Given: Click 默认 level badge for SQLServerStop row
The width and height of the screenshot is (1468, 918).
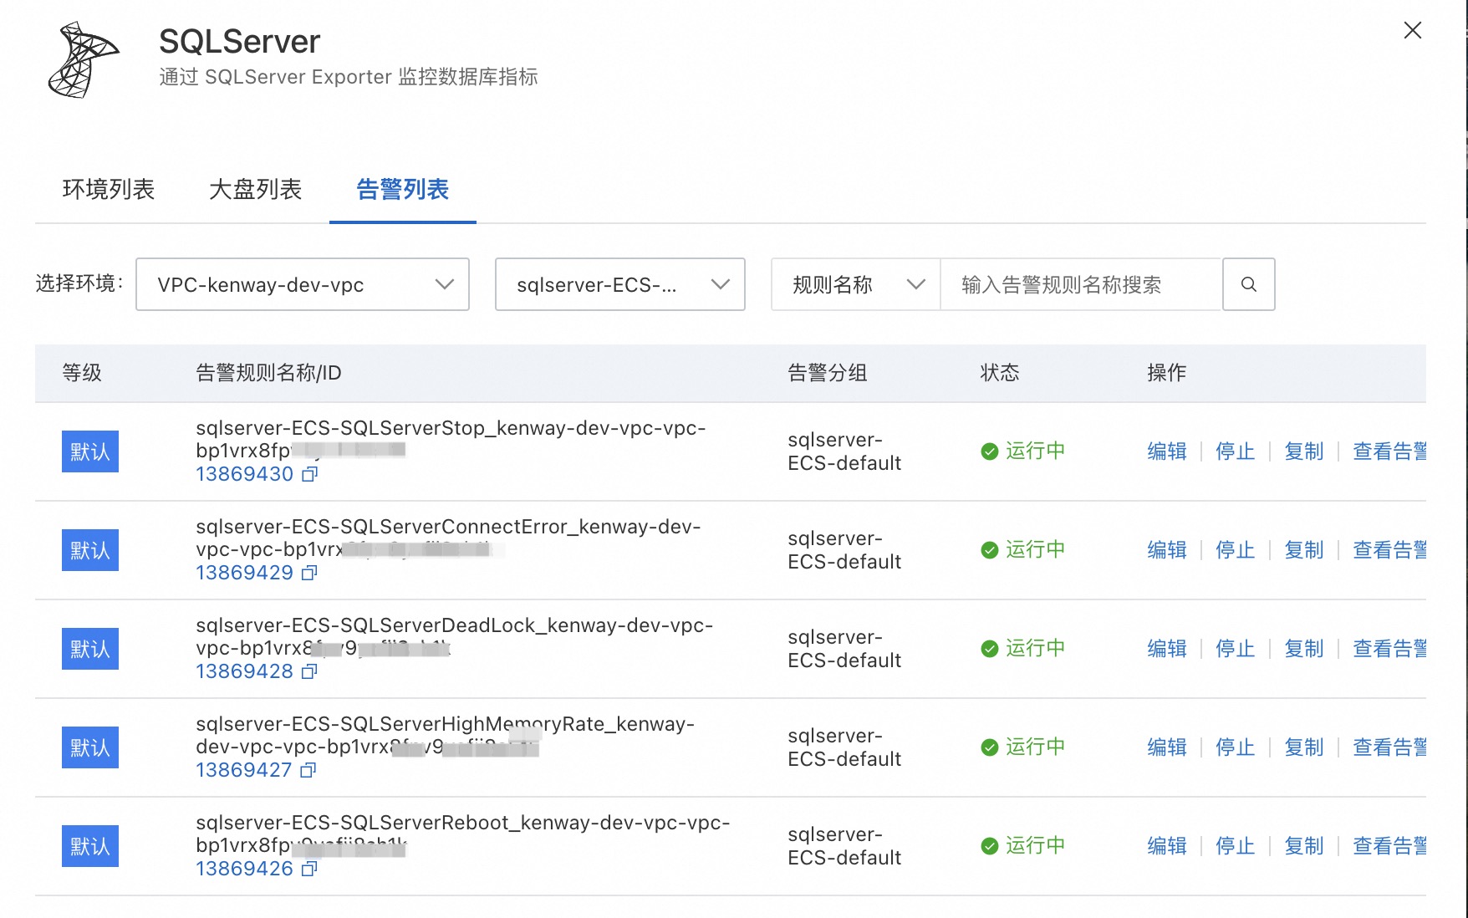Looking at the screenshot, I should [x=90, y=451].
